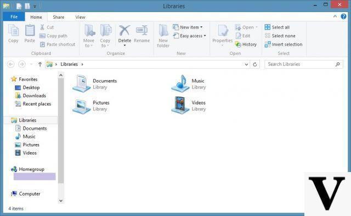The image size is (351, 216).
Task: Click navigation pane scrollbar down arrow
Action: click(x=61, y=201)
